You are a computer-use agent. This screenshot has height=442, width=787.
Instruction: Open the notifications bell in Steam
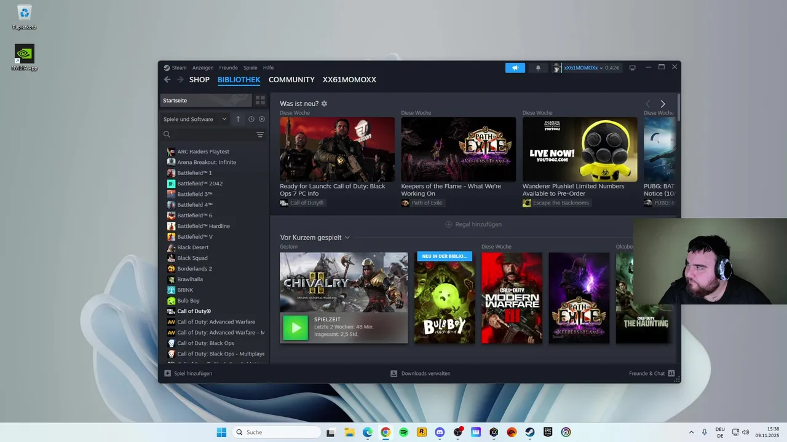coord(538,68)
